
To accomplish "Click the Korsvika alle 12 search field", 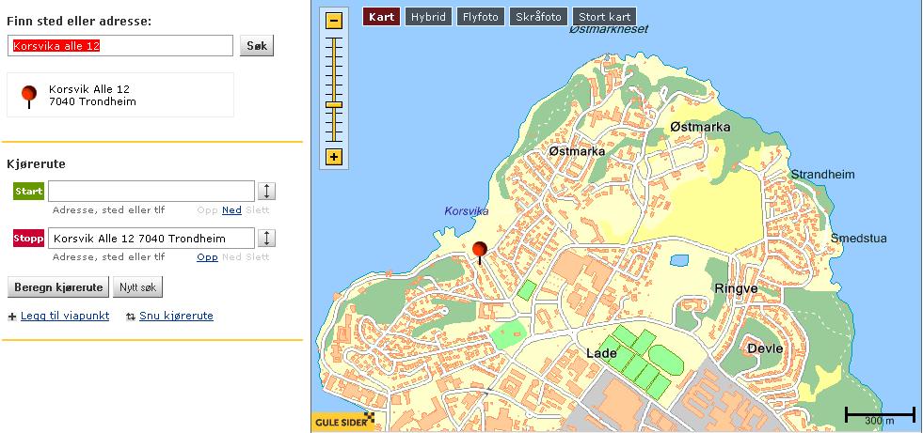I will [119, 46].
